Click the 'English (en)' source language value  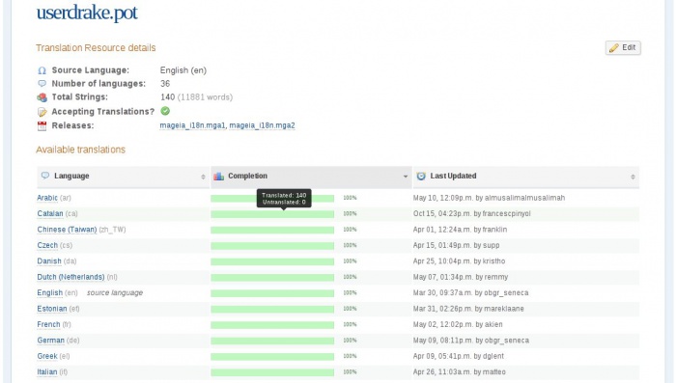[x=183, y=70]
